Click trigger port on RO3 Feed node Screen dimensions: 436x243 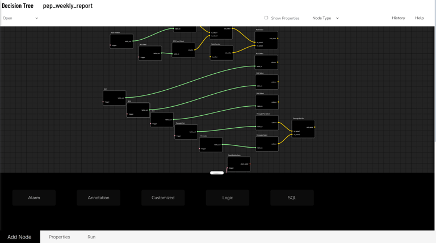click(139, 57)
